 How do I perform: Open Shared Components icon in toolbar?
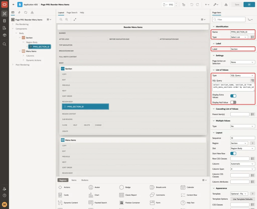tap(226, 5)
